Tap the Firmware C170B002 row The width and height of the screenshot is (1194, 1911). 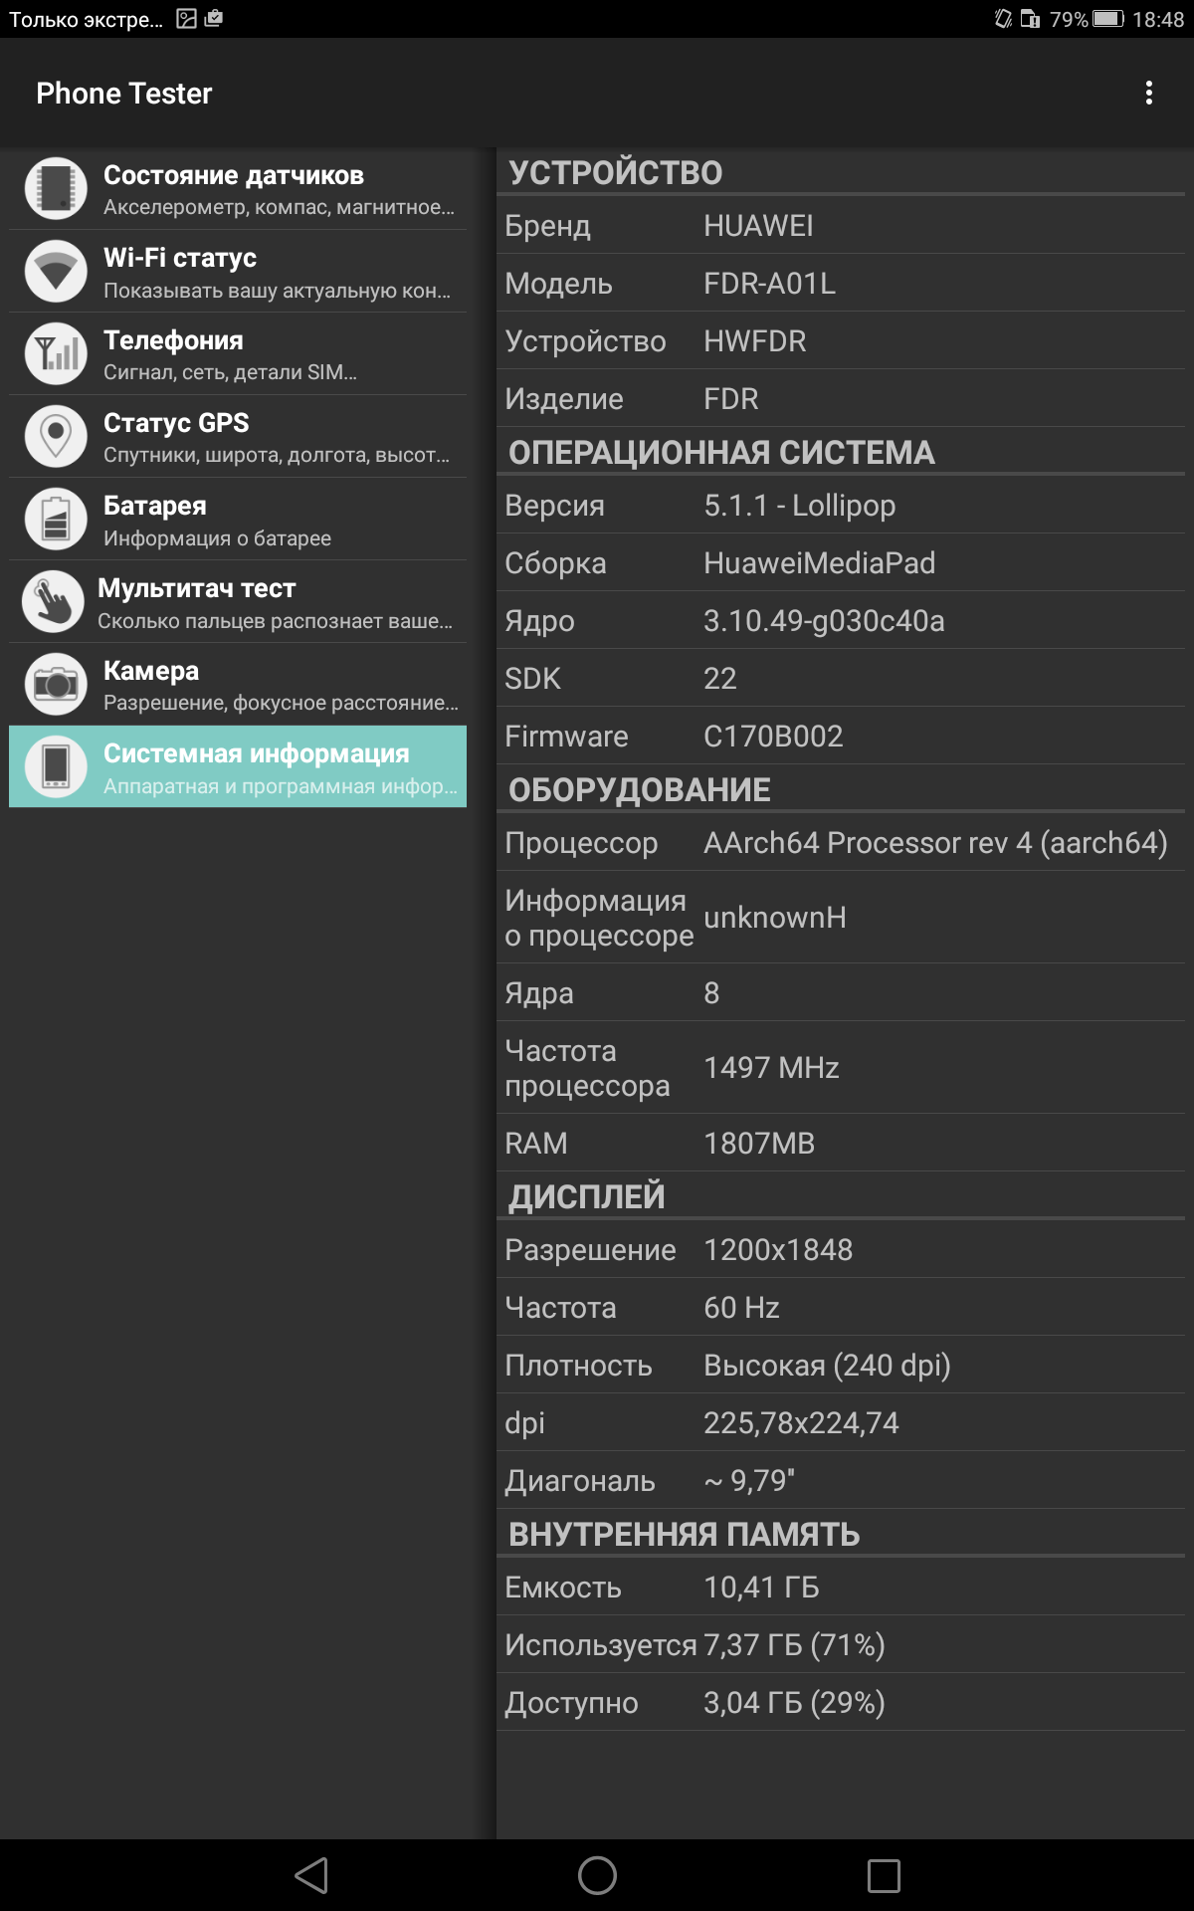[841, 737]
